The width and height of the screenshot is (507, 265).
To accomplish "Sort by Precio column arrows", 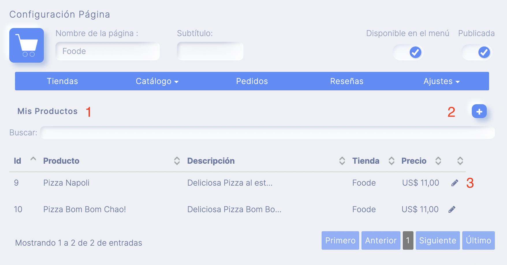I will [438, 161].
